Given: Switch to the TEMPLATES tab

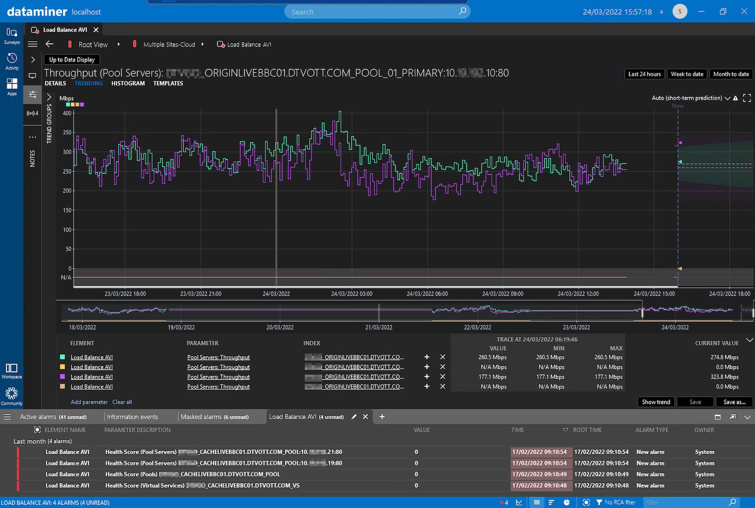Looking at the screenshot, I should (168, 83).
